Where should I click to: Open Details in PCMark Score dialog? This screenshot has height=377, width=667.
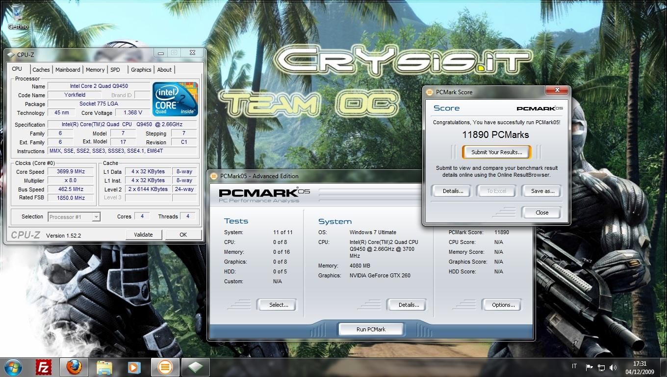click(453, 191)
